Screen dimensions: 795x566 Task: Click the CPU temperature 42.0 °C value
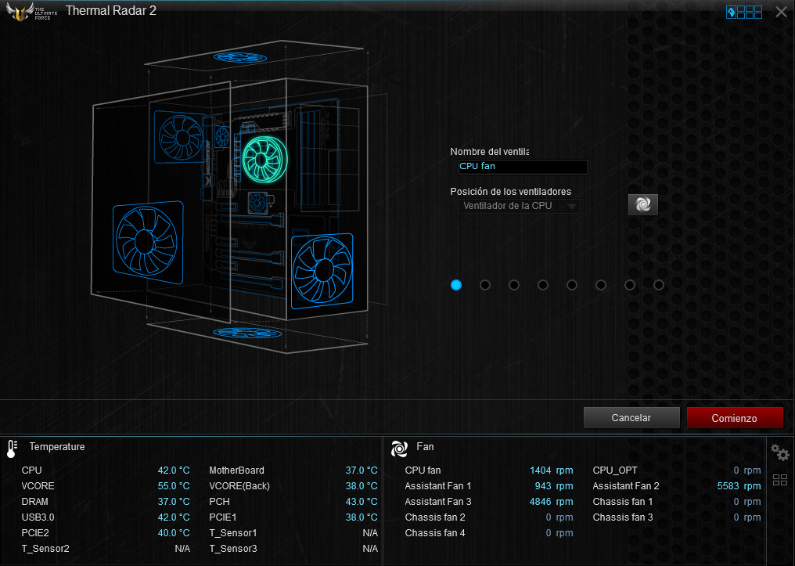tap(174, 470)
